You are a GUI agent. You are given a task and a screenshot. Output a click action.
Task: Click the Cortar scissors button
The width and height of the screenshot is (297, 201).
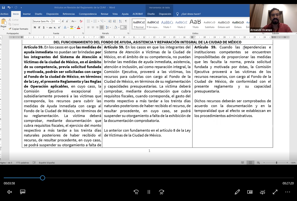(x=13, y=20)
